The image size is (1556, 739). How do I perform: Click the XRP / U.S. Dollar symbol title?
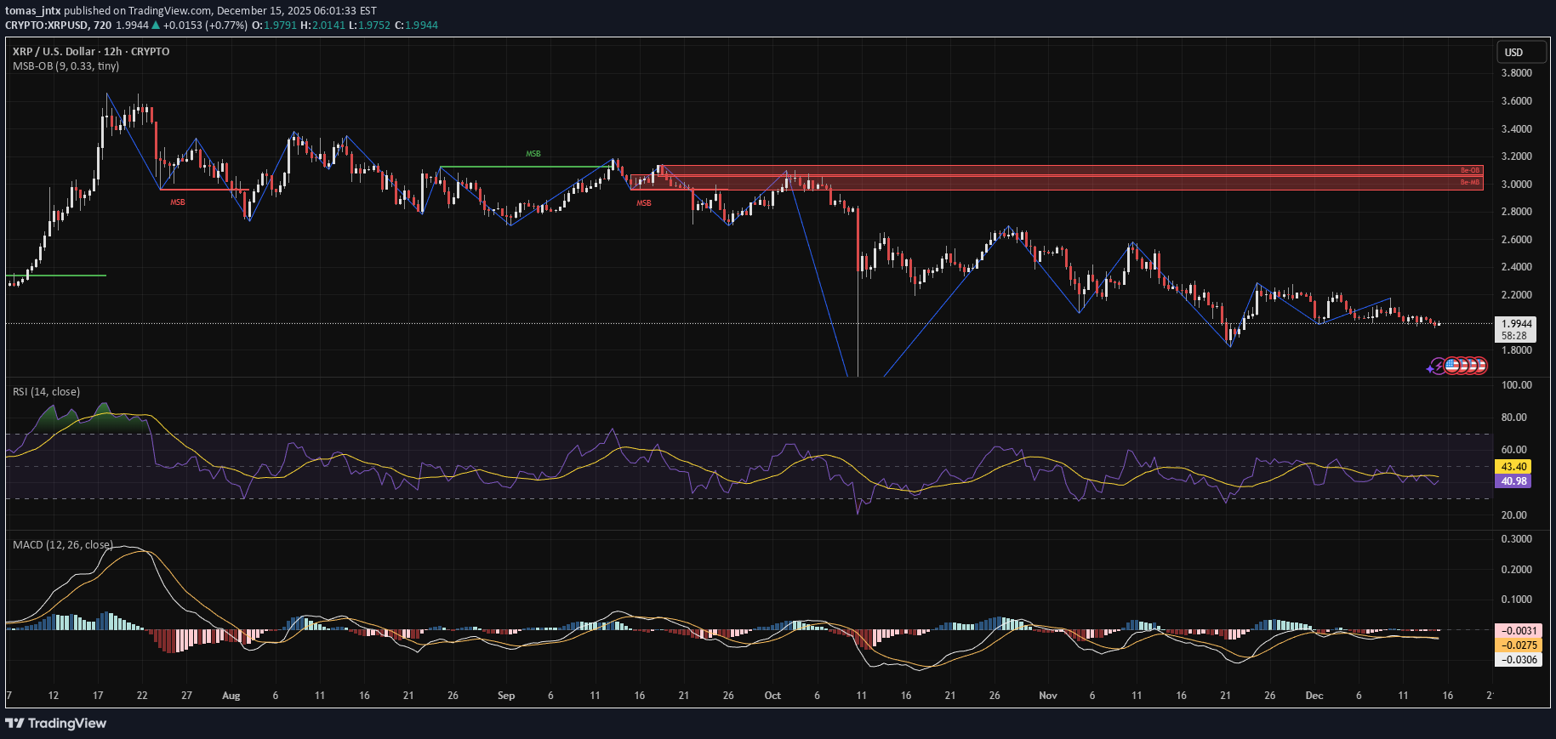91,52
